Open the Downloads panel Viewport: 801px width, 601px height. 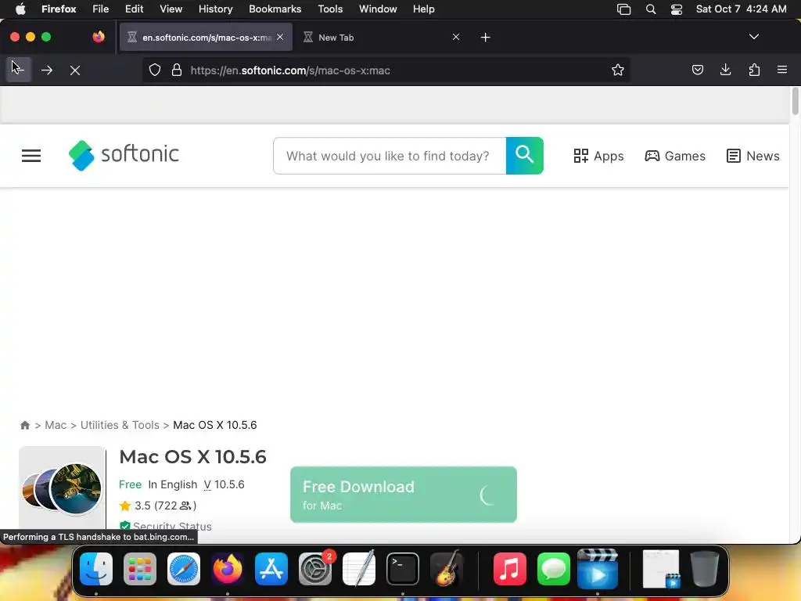(x=725, y=70)
